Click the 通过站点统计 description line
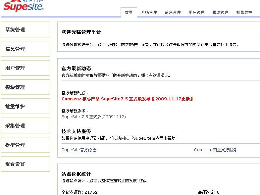 click(104, 181)
